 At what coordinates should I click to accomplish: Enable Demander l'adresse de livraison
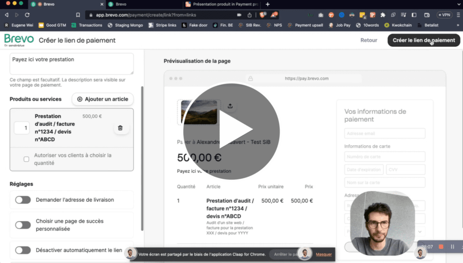[23, 200]
